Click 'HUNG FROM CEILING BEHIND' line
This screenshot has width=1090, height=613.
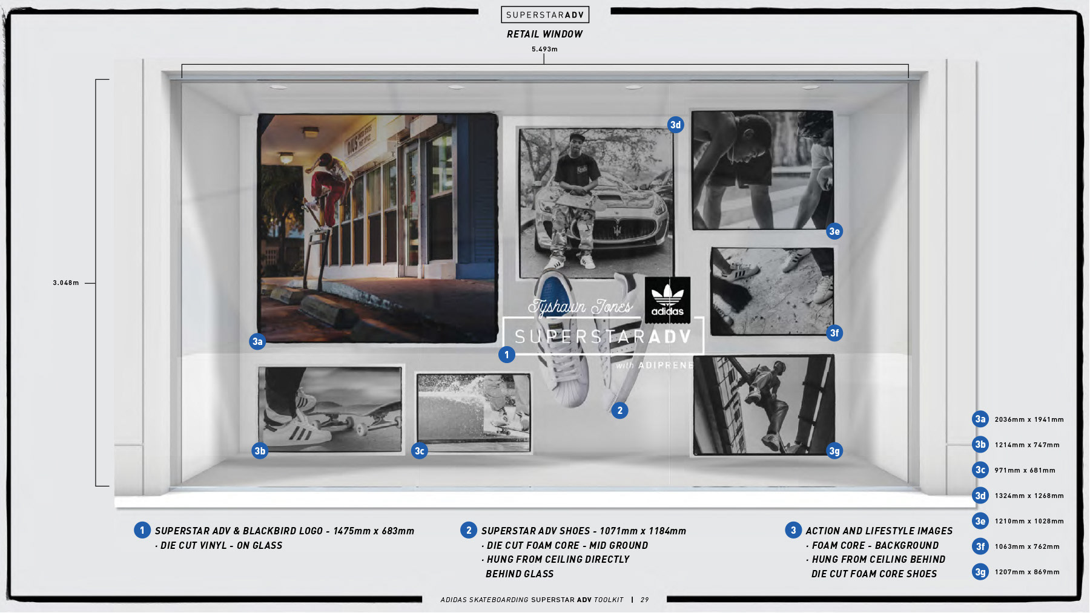(x=876, y=560)
